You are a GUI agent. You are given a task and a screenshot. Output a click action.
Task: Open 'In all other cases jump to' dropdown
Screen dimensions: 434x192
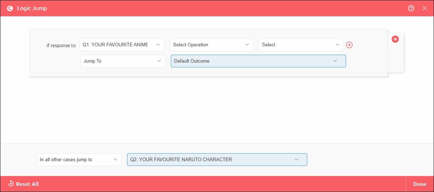coord(79,160)
